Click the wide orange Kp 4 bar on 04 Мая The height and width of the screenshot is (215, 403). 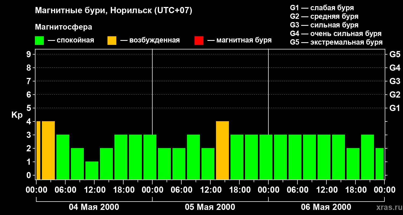click(x=48, y=150)
